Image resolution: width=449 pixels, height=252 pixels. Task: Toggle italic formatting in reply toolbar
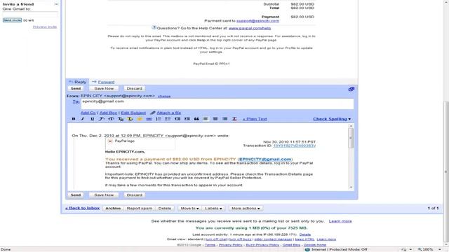pyautogui.click(x=83, y=119)
